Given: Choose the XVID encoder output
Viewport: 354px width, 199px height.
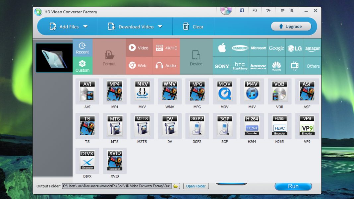Looking at the screenshot, I should point(115,161).
